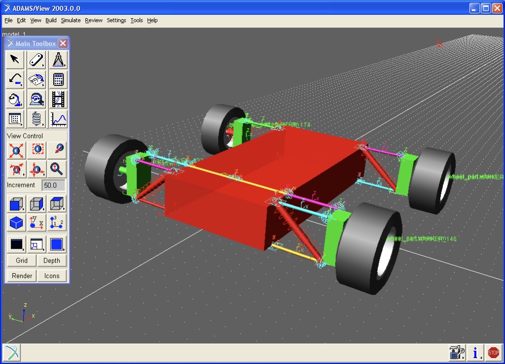Close the Main Toolbox panel
Image resolution: width=505 pixels, height=364 pixels.
click(63, 43)
